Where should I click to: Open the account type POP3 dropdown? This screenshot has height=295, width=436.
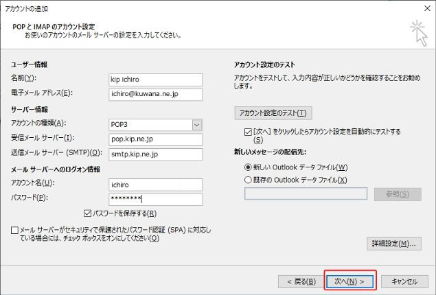pyautogui.click(x=197, y=124)
